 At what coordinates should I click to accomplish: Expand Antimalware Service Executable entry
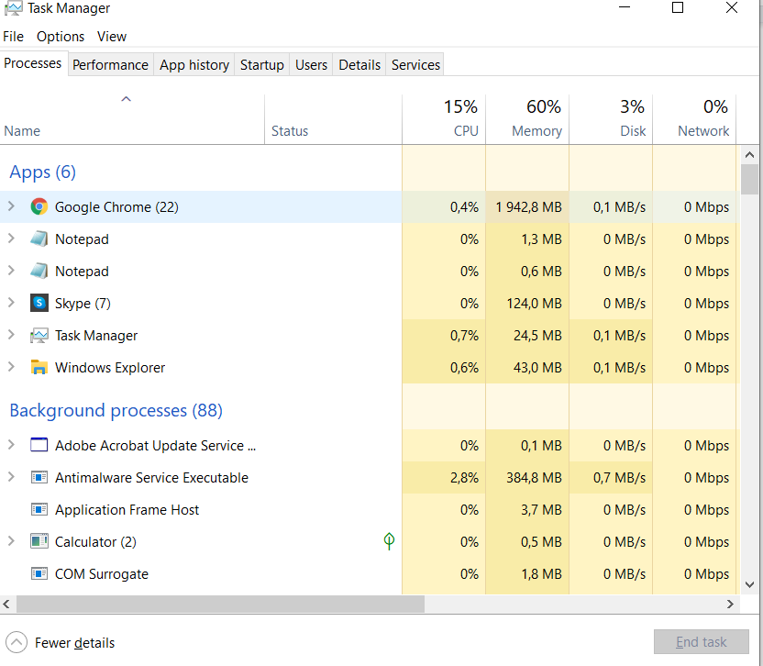[11, 477]
